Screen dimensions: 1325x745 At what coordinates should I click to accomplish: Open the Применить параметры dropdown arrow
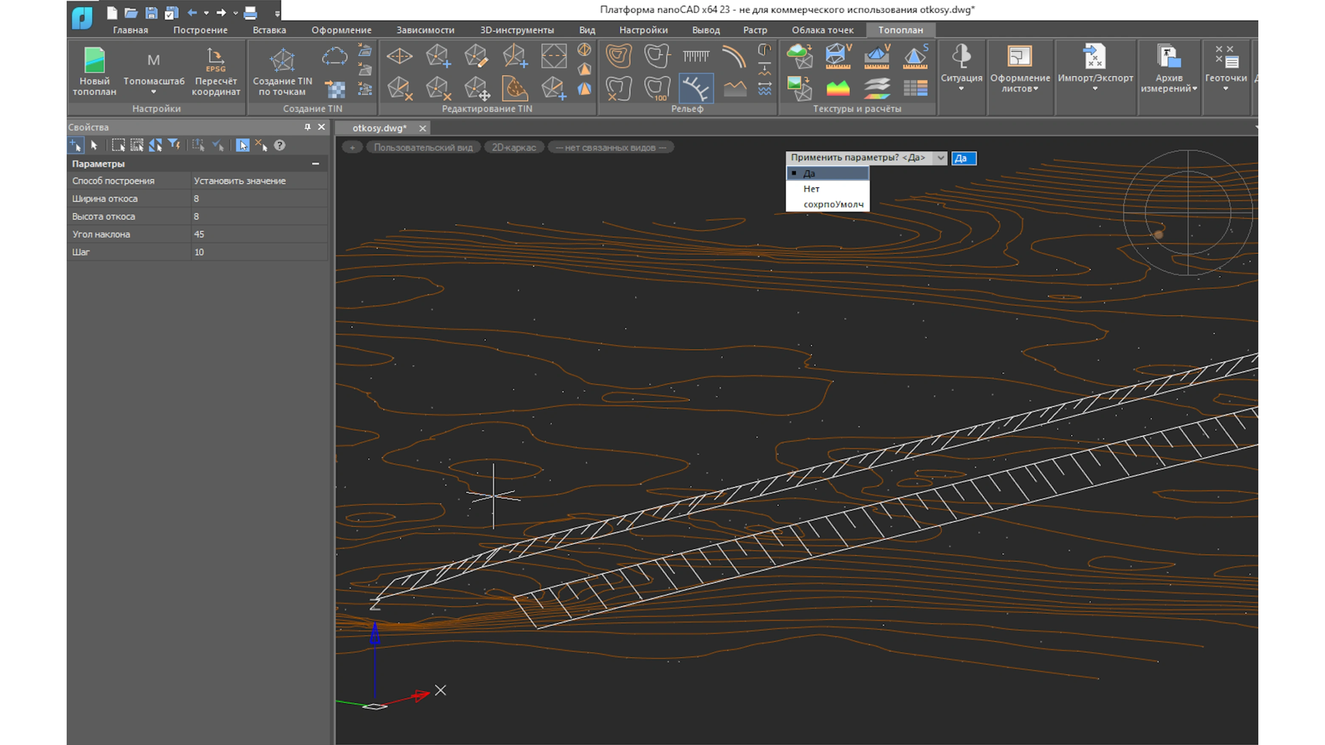(x=940, y=158)
